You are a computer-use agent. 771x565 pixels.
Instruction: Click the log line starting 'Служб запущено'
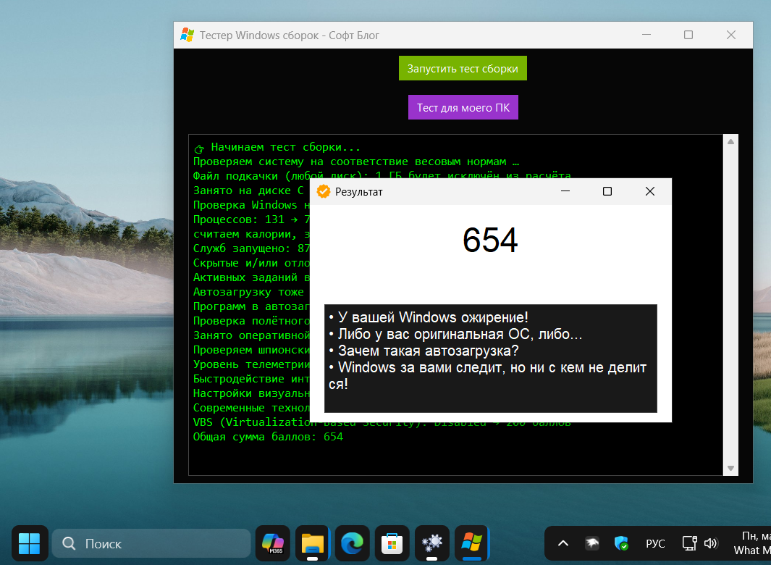251,248
